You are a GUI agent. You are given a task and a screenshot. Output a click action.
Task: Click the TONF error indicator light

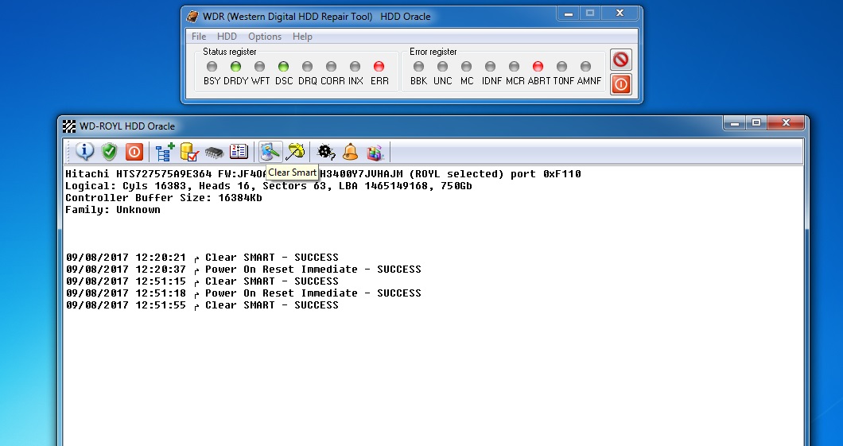click(561, 67)
